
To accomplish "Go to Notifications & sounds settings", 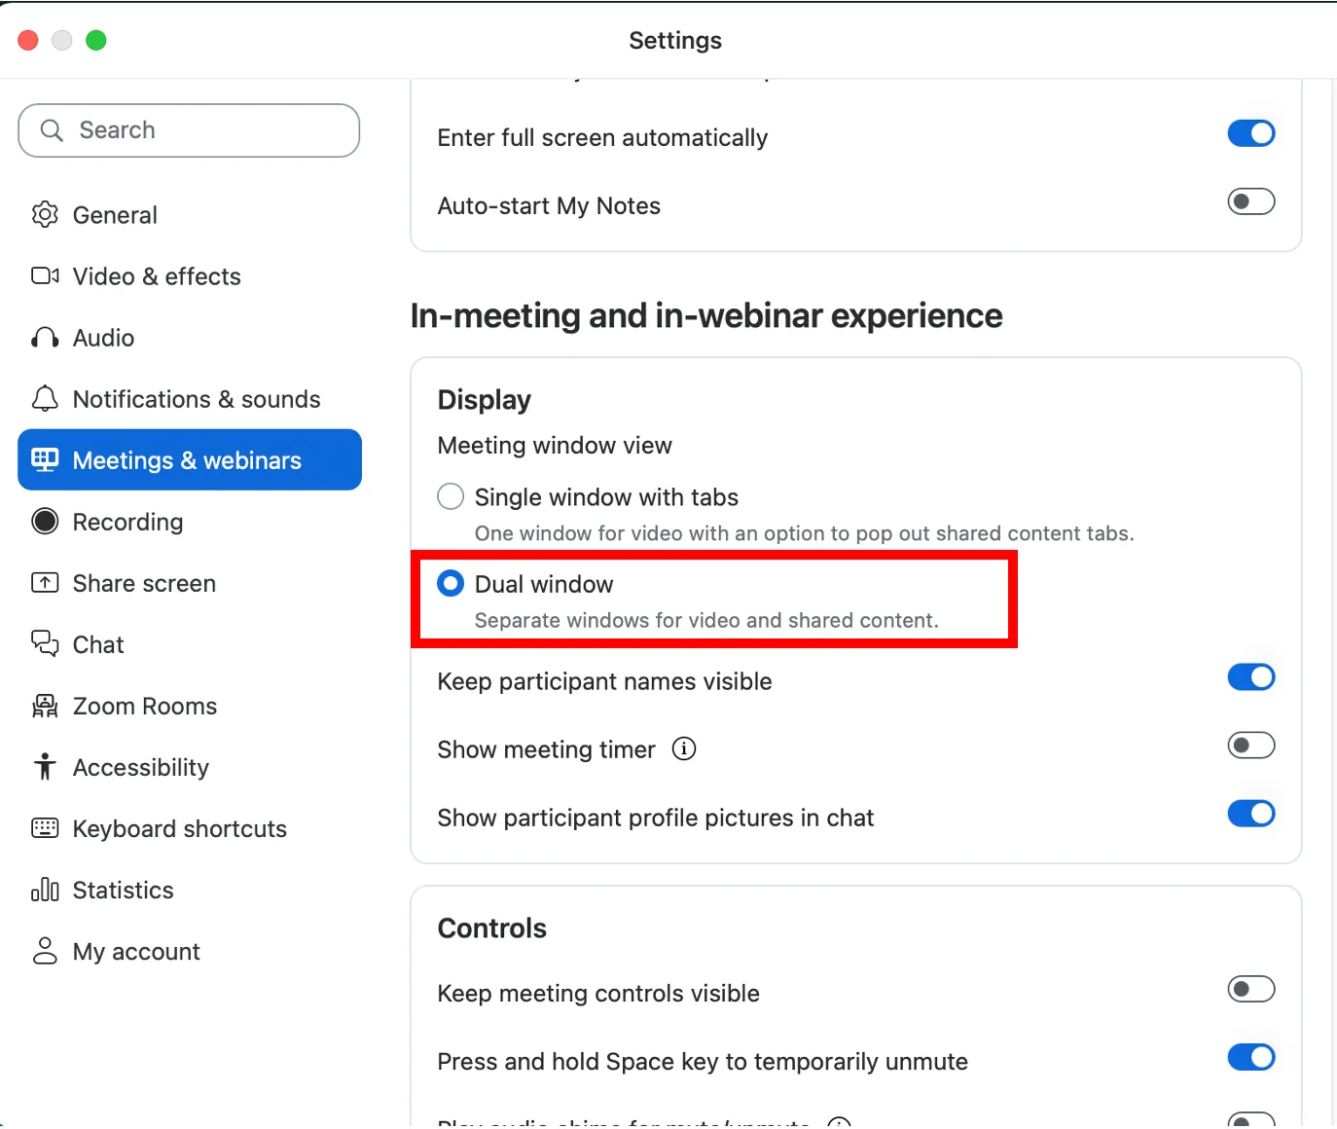I will [x=190, y=399].
